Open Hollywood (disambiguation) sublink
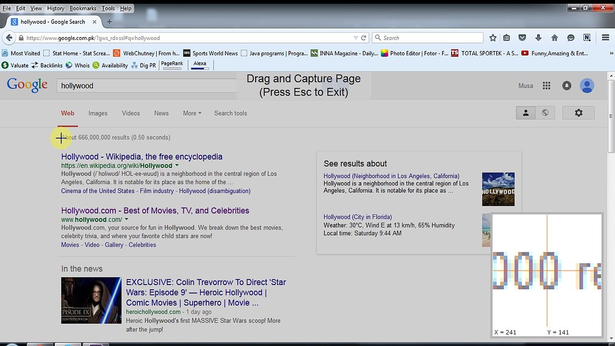The height and width of the screenshot is (346, 615). [215, 191]
